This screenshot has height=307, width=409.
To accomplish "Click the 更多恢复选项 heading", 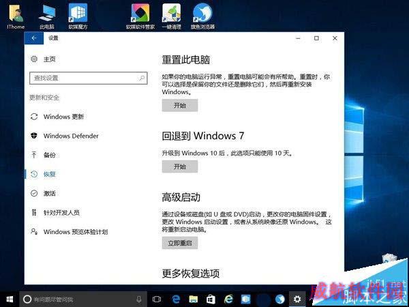I will click(x=191, y=274).
